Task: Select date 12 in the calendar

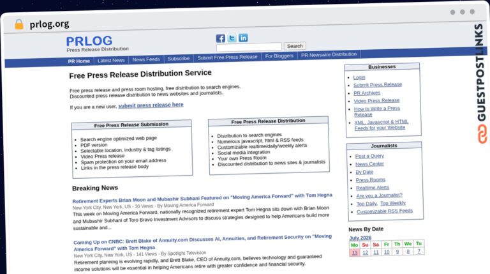Action: tap(366, 252)
